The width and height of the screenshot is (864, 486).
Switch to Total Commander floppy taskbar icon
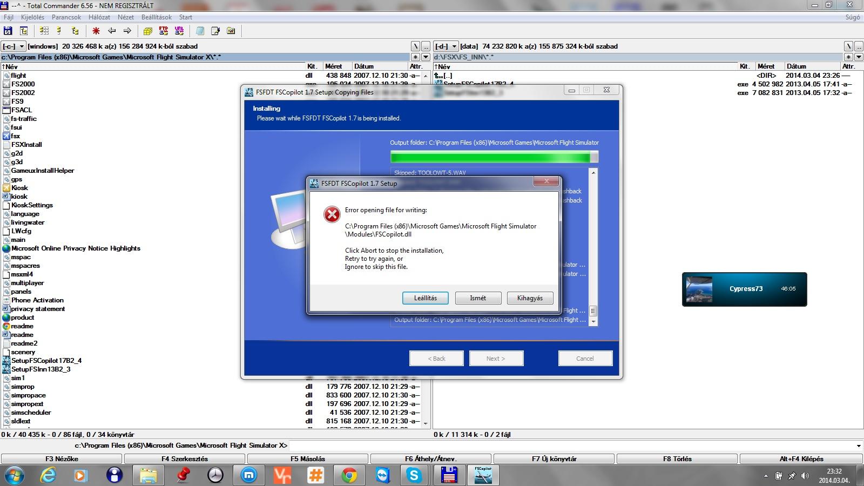click(449, 475)
